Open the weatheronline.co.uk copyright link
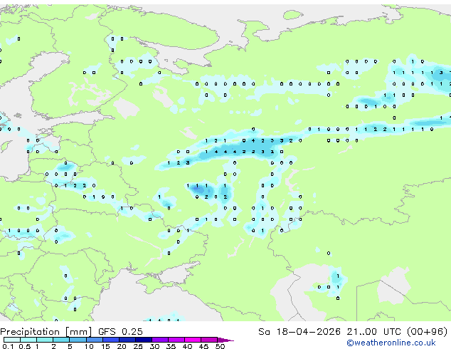Screen dimensions: 451x349 coord(391,343)
